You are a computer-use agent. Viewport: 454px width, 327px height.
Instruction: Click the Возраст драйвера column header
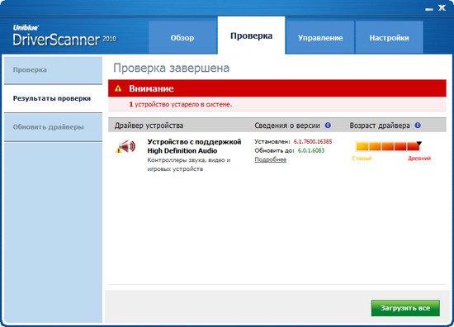(380, 126)
